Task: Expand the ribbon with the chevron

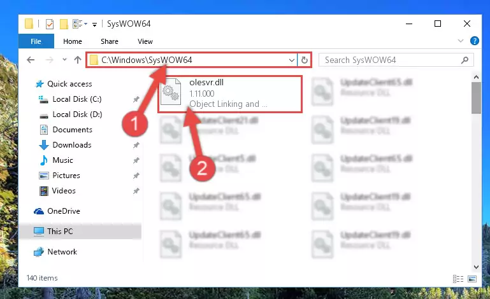Action: point(460,41)
